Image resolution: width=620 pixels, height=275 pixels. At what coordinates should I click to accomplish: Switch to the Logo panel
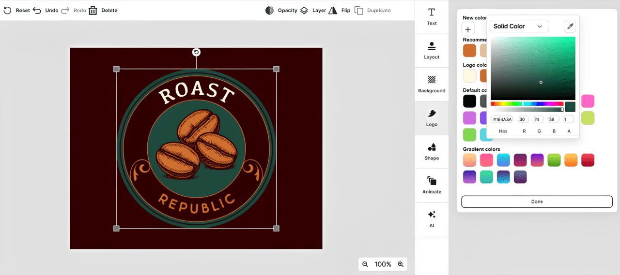(432, 118)
